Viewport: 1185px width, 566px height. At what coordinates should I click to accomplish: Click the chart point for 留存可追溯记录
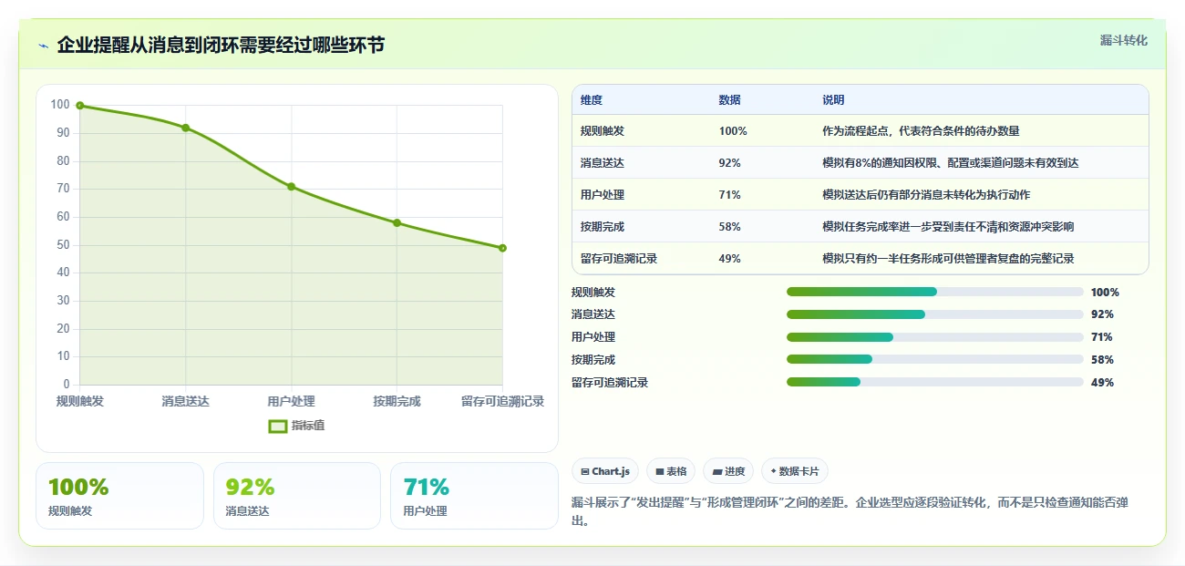tap(502, 248)
